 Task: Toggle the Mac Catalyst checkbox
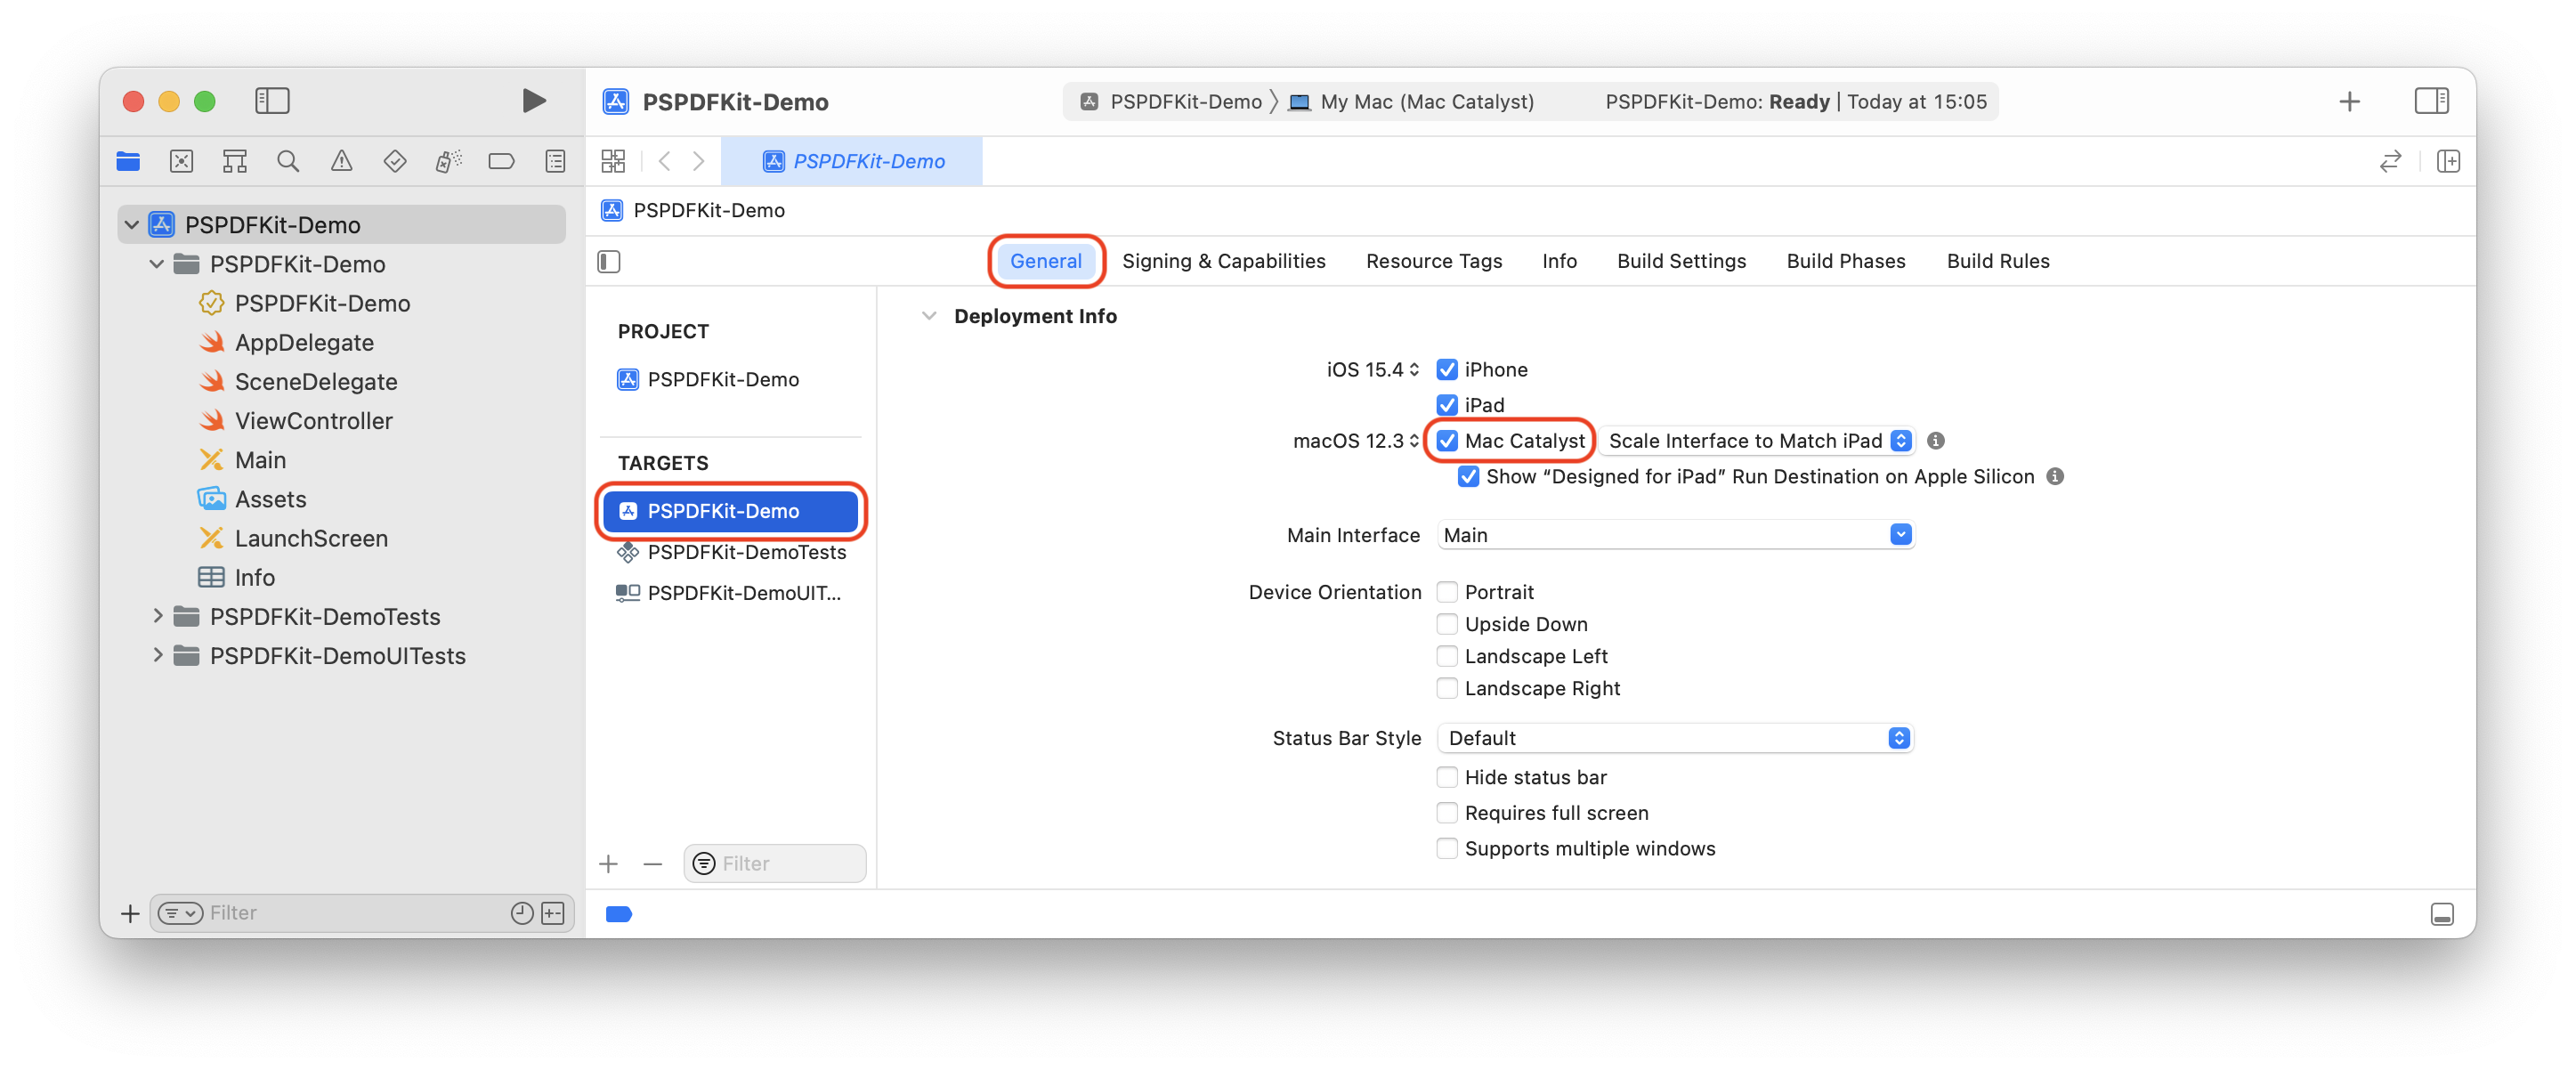(x=1446, y=440)
